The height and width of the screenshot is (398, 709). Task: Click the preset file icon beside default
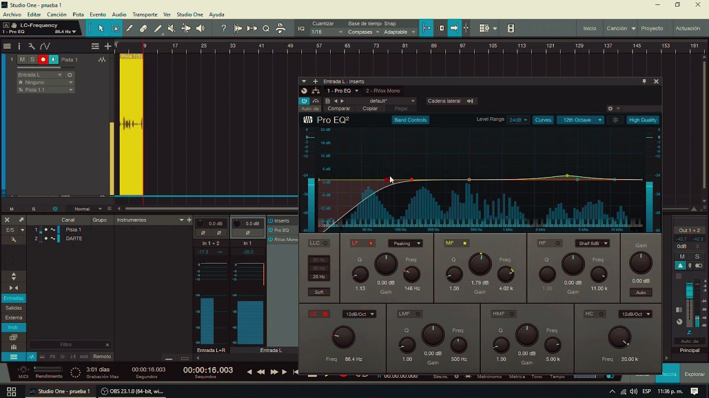pyautogui.click(x=327, y=101)
